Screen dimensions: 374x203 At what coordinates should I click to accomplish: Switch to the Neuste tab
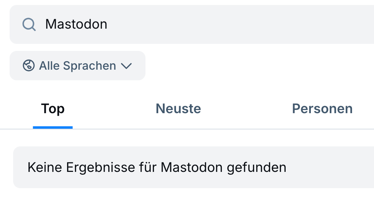pyautogui.click(x=178, y=109)
